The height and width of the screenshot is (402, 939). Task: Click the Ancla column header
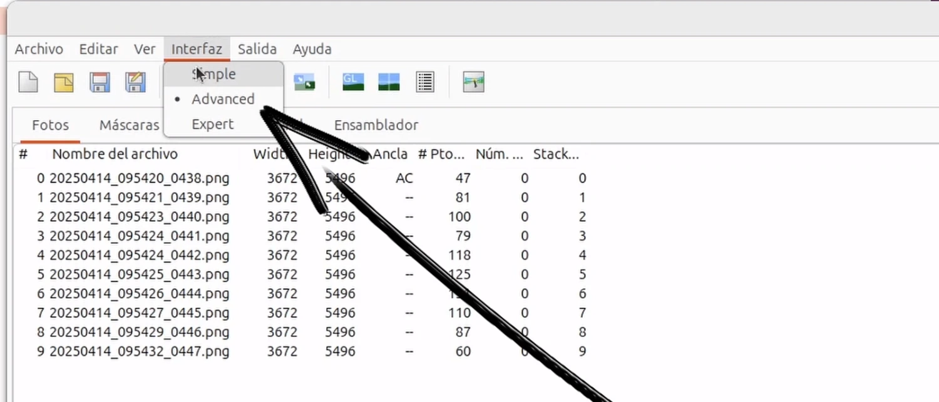coord(391,154)
